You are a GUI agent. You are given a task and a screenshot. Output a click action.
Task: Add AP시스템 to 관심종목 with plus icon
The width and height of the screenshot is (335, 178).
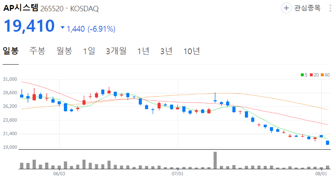(x=286, y=8)
